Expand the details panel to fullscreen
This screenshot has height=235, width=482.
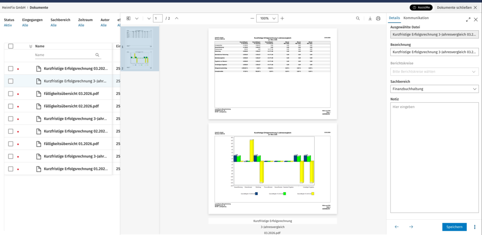point(468,20)
